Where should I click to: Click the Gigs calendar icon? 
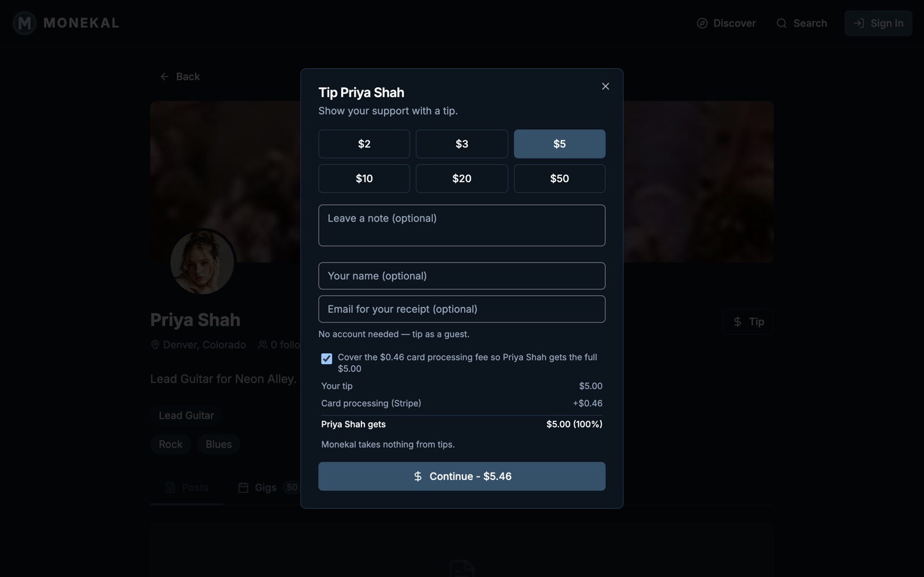(243, 488)
